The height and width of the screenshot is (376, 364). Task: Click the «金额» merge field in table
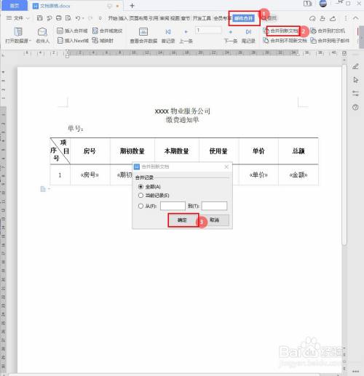pyautogui.click(x=298, y=175)
